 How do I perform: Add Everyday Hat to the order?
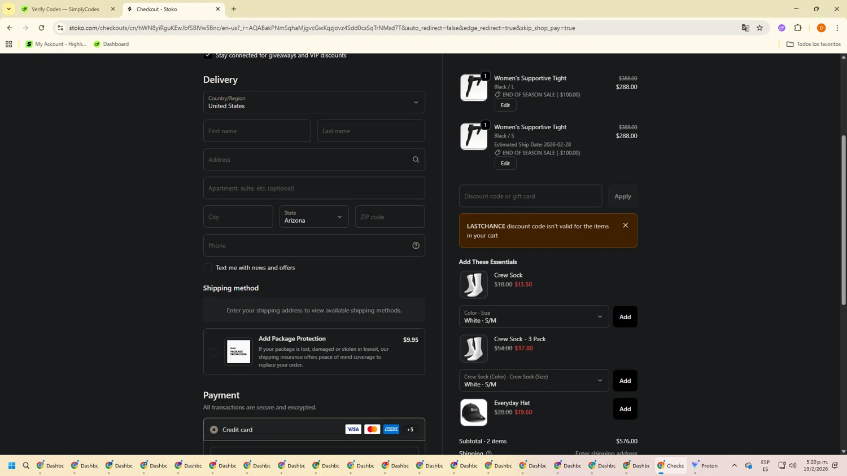click(625, 409)
